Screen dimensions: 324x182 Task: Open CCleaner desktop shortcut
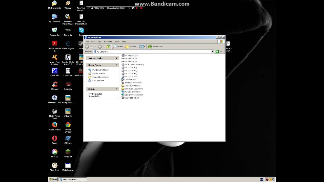[x=54, y=86]
